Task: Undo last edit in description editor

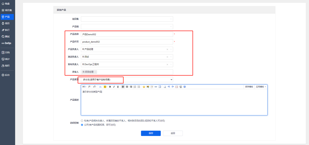Action: pos(169,87)
